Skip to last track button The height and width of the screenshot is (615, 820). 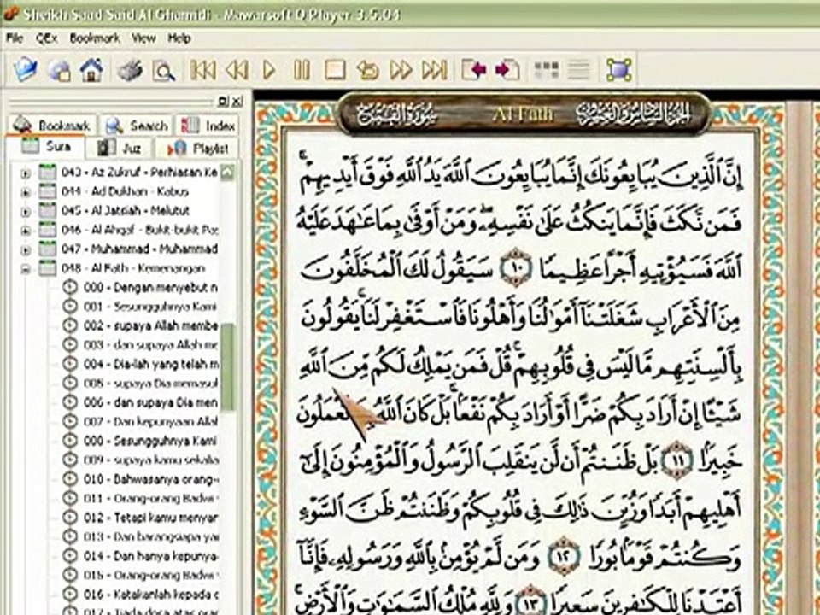click(435, 70)
